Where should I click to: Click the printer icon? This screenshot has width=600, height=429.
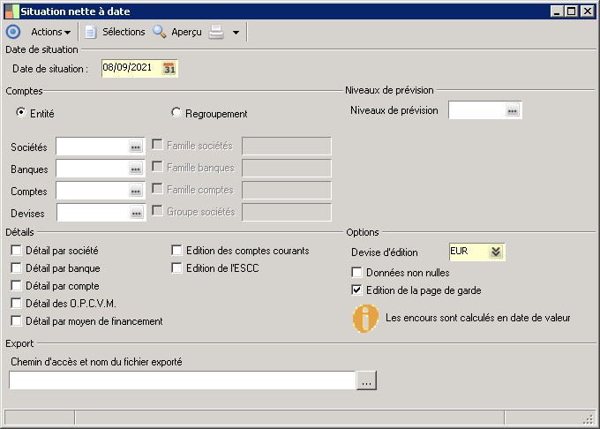pyautogui.click(x=216, y=33)
